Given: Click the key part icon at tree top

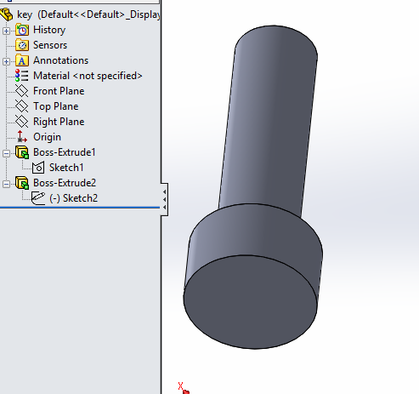Looking at the screenshot, I should pyautogui.click(x=6, y=14).
